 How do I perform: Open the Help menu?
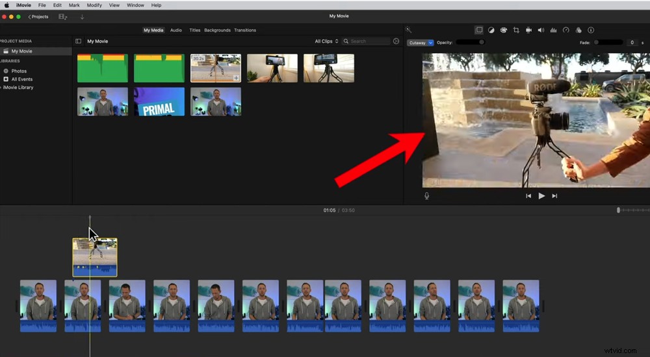point(156,5)
